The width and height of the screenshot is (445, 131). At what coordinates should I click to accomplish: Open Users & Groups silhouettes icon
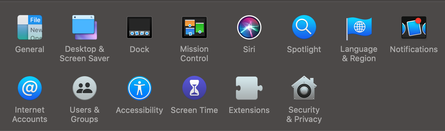[x=85, y=88]
